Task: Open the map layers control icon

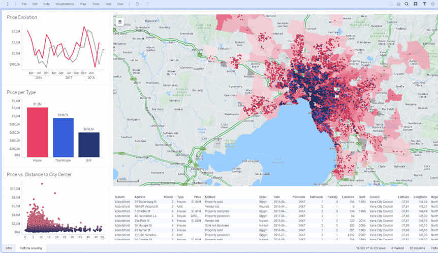Action: [120, 22]
